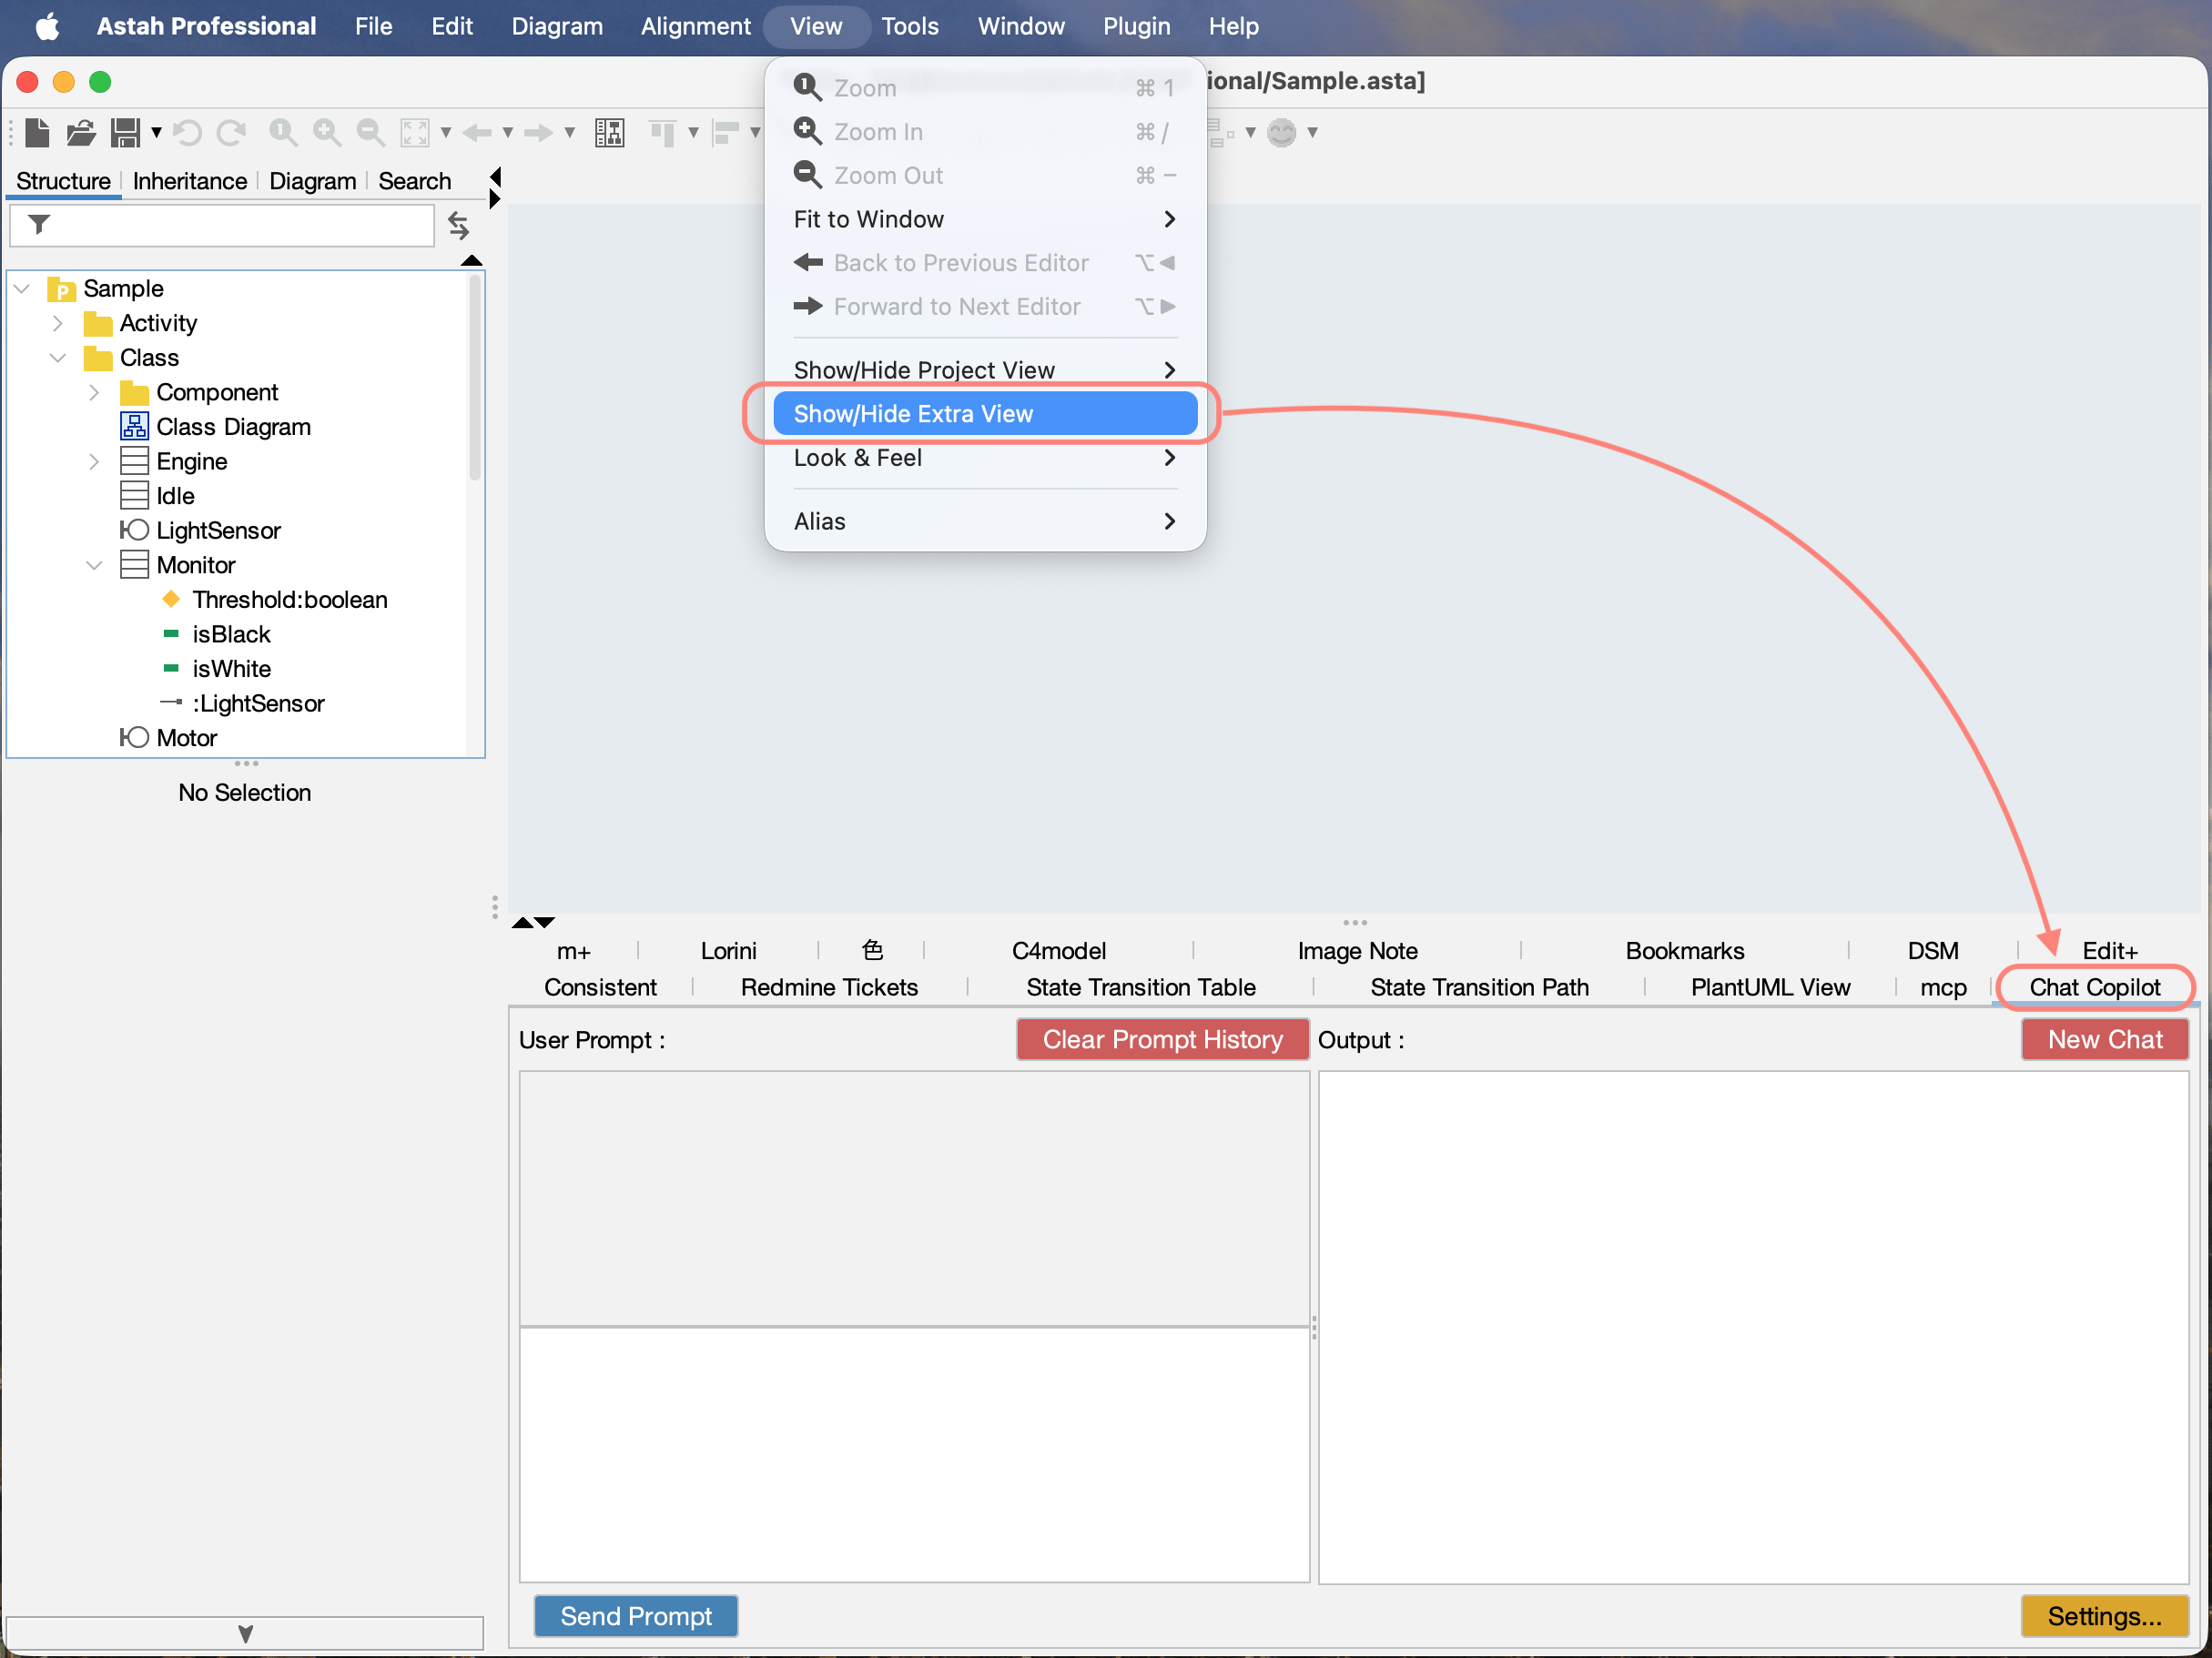Click the project tree vertical scrollbar
Image resolution: width=2212 pixels, height=1658 pixels.
(475, 379)
